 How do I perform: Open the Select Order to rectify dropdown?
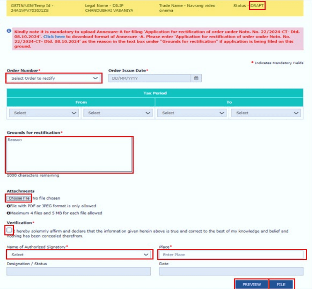(x=53, y=78)
